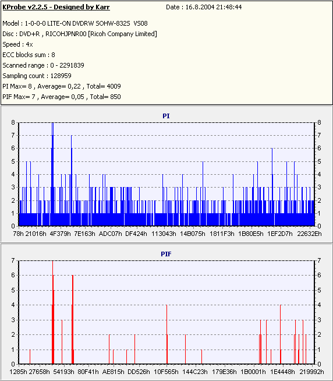This screenshot has width=333, height=381.
Task: Click the 'ECC blocks sum : 8' line
Action: pyautogui.click(x=29, y=55)
